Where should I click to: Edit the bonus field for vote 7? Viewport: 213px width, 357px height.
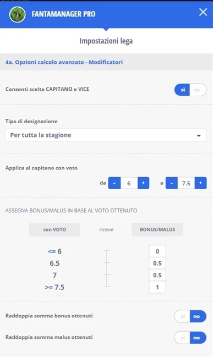pyautogui.click(x=157, y=275)
